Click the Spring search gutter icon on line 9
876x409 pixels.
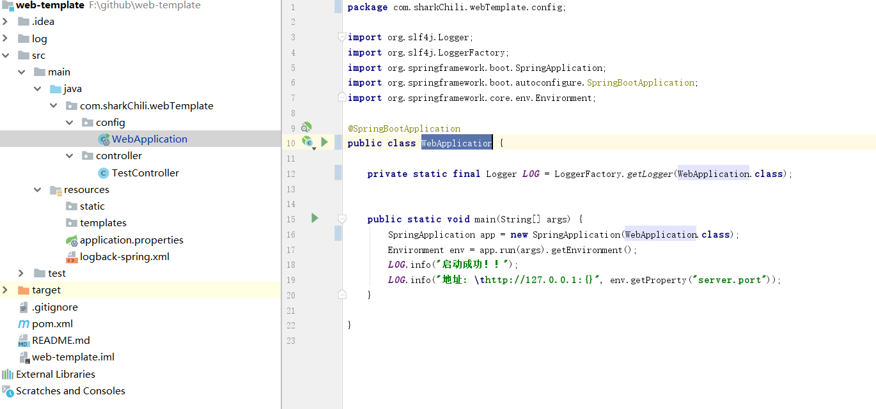coord(306,127)
